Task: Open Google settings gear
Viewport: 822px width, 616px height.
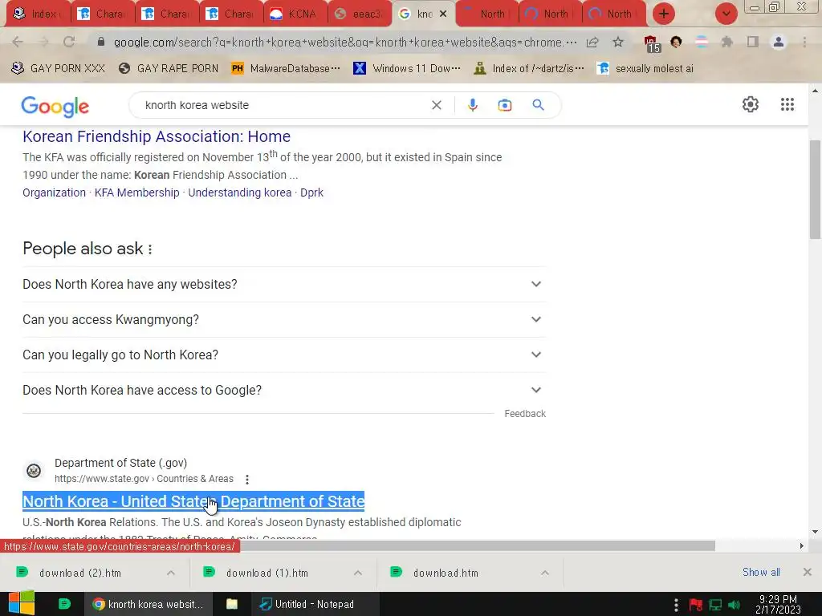Action: pos(751,104)
